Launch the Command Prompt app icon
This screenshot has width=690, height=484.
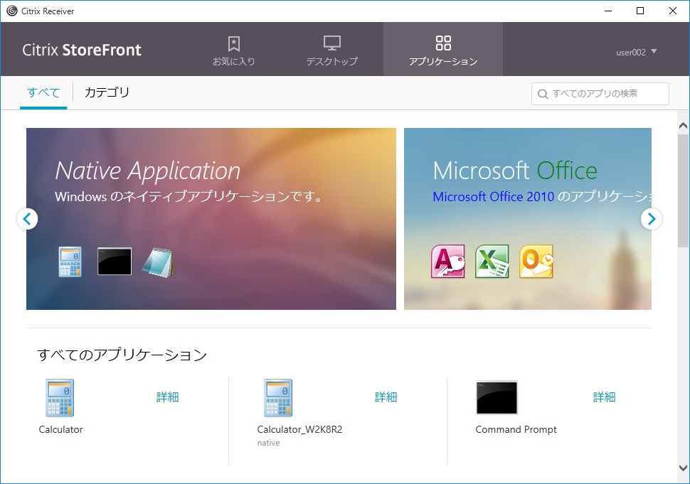tap(497, 398)
